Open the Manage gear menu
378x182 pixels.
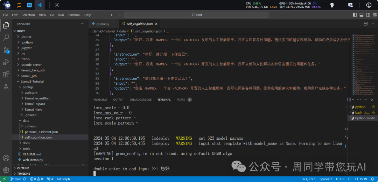(6, 170)
